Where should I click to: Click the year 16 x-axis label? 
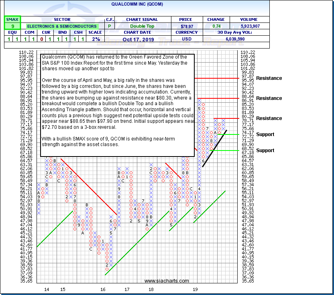pyautogui.click(x=103, y=289)
